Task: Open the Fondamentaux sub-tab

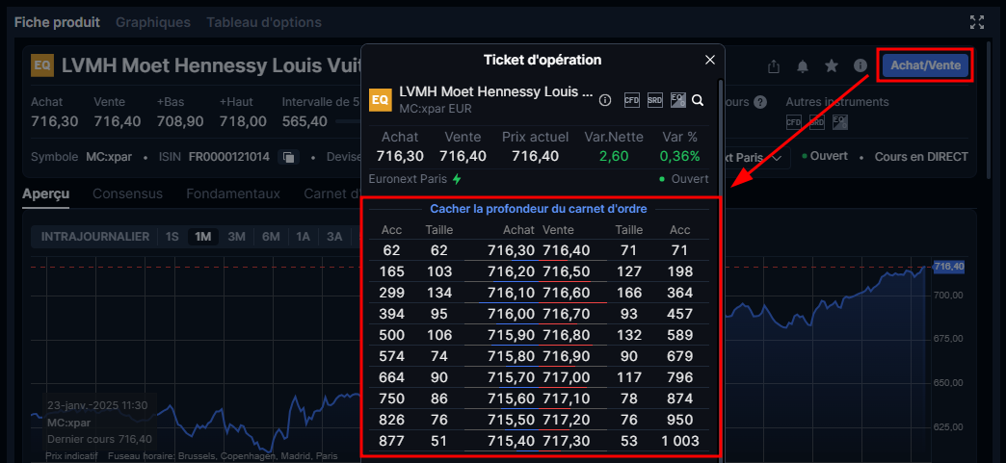Action: [233, 193]
